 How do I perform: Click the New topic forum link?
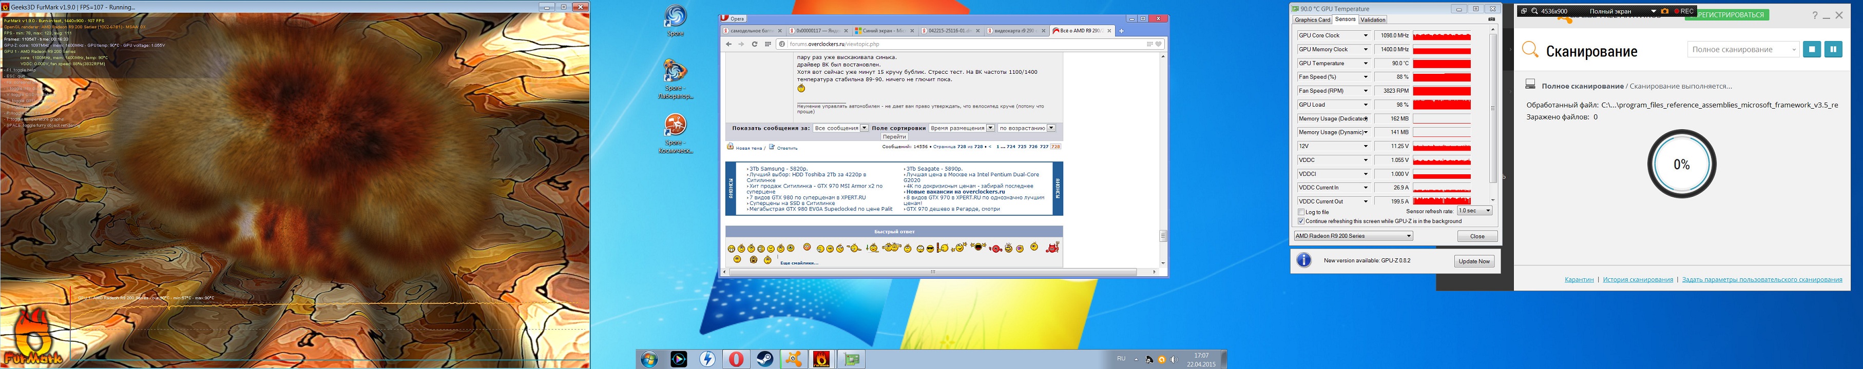point(748,148)
